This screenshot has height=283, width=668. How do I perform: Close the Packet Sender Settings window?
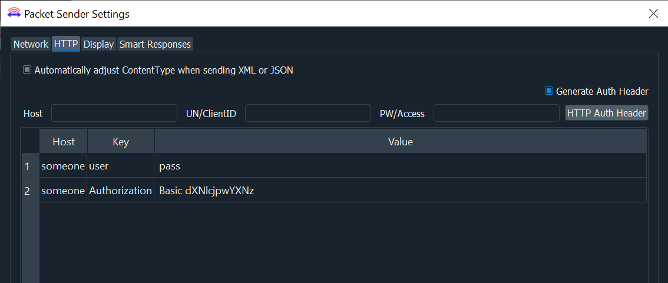653,14
